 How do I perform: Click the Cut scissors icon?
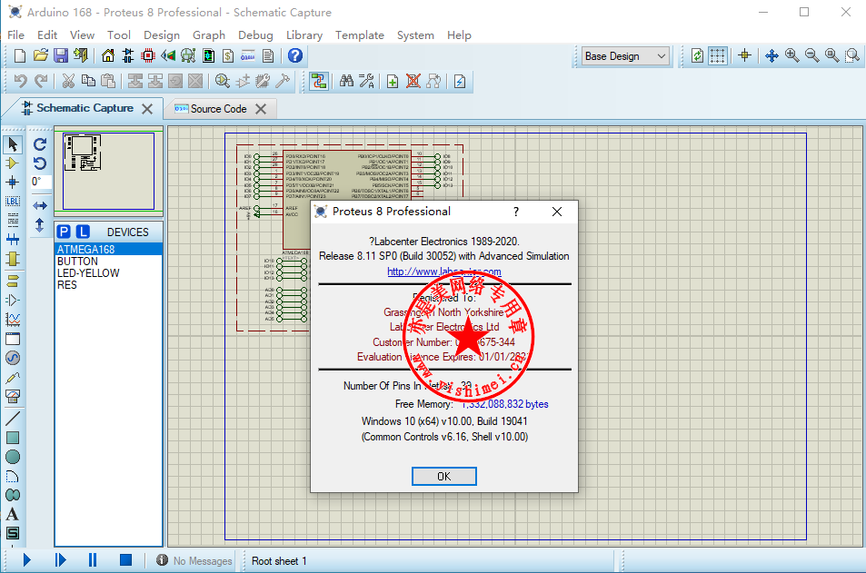coord(68,81)
